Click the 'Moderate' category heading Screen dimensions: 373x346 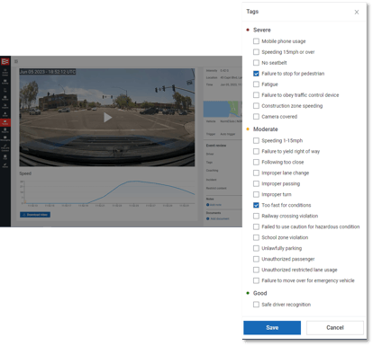265,129
